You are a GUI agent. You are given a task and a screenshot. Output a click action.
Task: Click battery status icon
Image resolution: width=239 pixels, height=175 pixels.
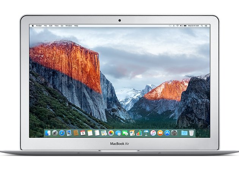(185, 26)
